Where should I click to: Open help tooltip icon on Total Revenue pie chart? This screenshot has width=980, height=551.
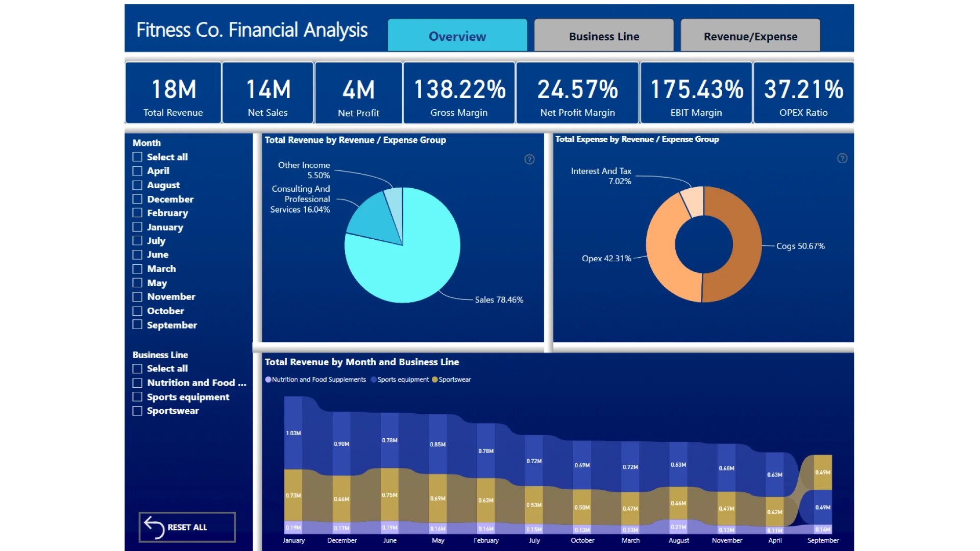[529, 160]
